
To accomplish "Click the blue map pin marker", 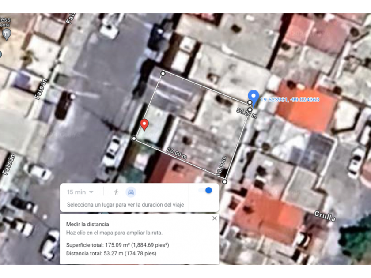I will 253,97.
